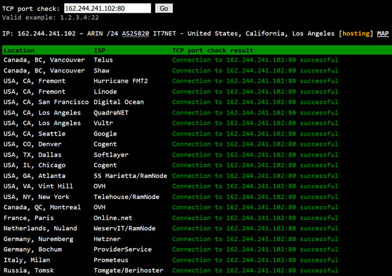The width and height of the screenshot is (392, 276).
Task: Click the Google ISP cell
Action: click(x=105, y=134)
